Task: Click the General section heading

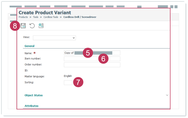Action: (29, 46)
